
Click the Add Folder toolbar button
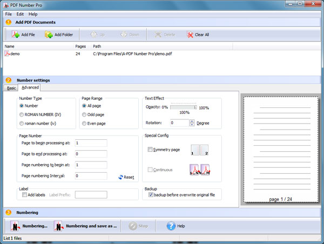(59, 35)
